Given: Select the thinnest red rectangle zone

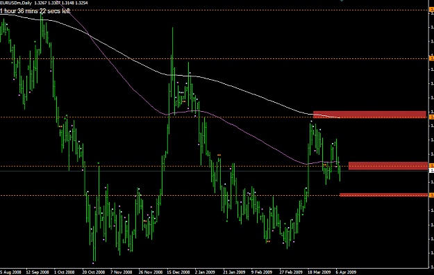Looking at the screenshot, I should coord(383,195).
